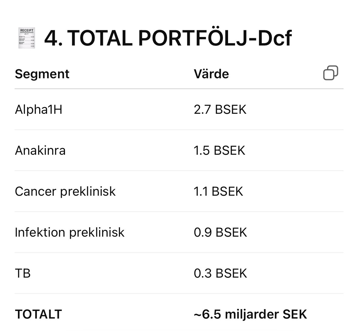
Task: Select the 1.1 BSEK value
Action: pos(219,191)
